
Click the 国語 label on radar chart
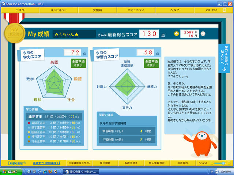coord(78,79)
